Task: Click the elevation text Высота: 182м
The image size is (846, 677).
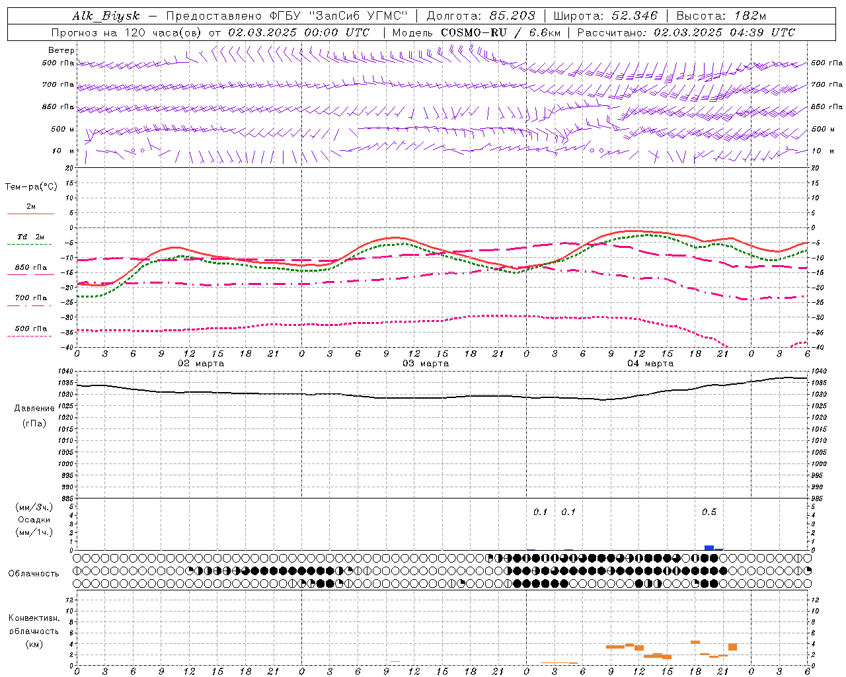Action: coord(721,16)
